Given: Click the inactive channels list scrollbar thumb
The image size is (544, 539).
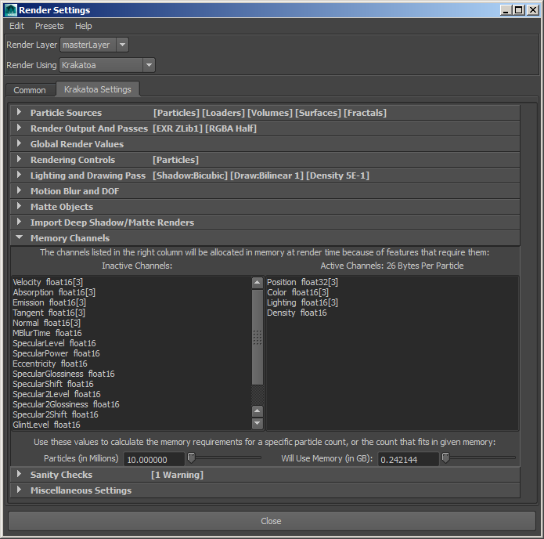Looking at the screenshot, I should pyautogui.click(x=257, y=337).
